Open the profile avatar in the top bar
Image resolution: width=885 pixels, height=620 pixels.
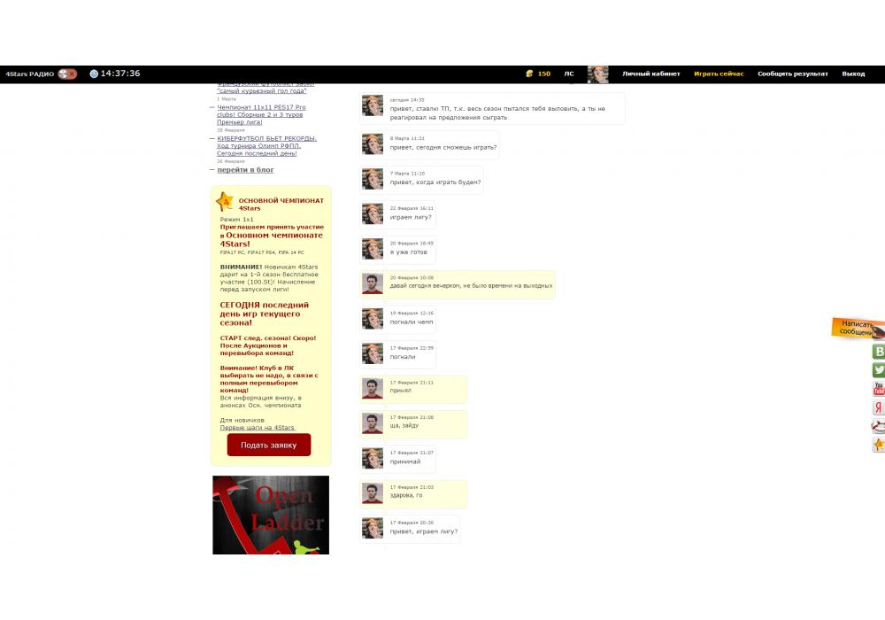click(597, 74)
